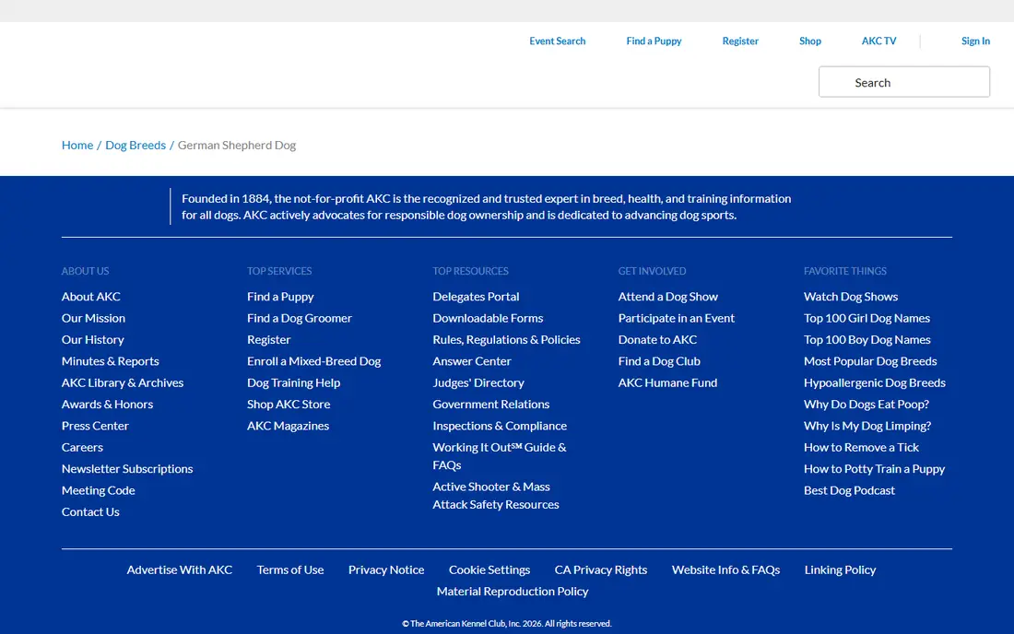Visit AKC Humane Fund
The width and height of the screenshot is (1014, 634).
pos(667,382)
